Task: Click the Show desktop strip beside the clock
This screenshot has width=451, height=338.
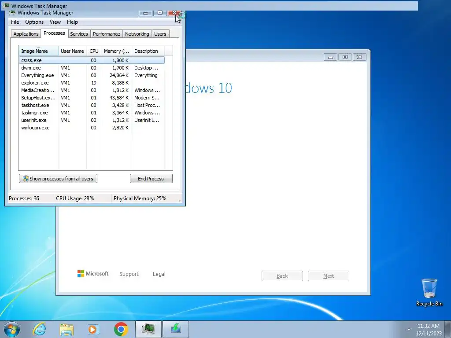Action: (448, 329)
